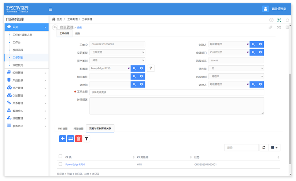This screenshot has width=296, height=181.
Task: Expand the service level sidebar menu
Action: [x=26, y=126]
